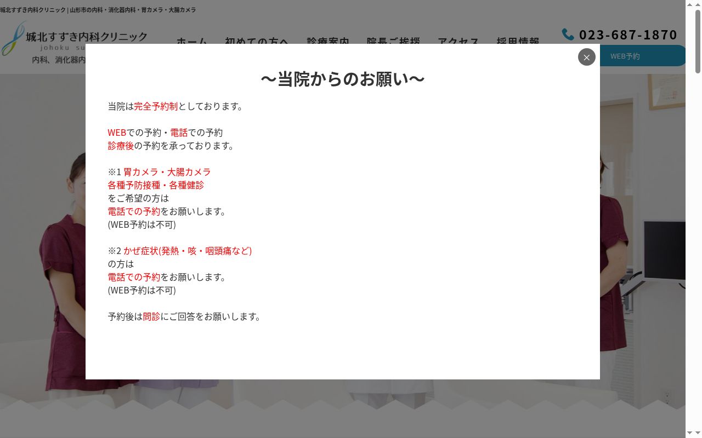Click the page scrollbar thumb
The height and width of the screenshot is (438, 702).
point(698,41)
